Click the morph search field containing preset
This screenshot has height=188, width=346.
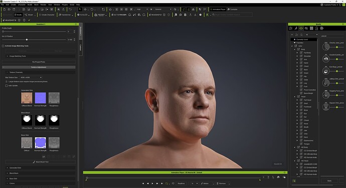click(x=332, y=36)
